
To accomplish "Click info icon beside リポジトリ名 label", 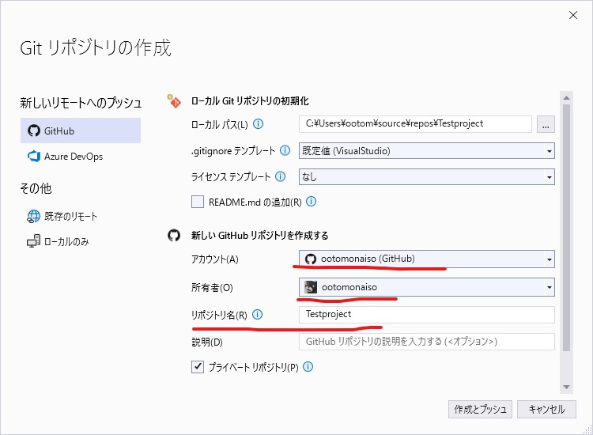I will pos(258,315).
